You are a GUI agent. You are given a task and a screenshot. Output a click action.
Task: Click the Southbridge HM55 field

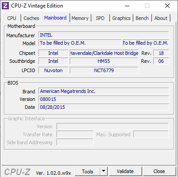[104, 61]
